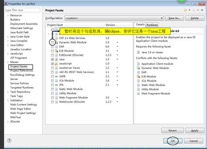Screen dimensions: 207x149
Task: Click the JavaScript facet icon
Action: [56, 63]
